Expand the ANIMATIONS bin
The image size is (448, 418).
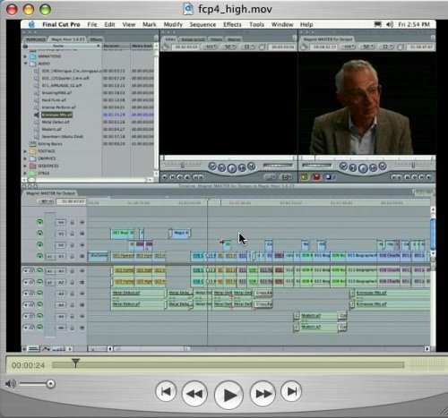(x=25, y=56)
